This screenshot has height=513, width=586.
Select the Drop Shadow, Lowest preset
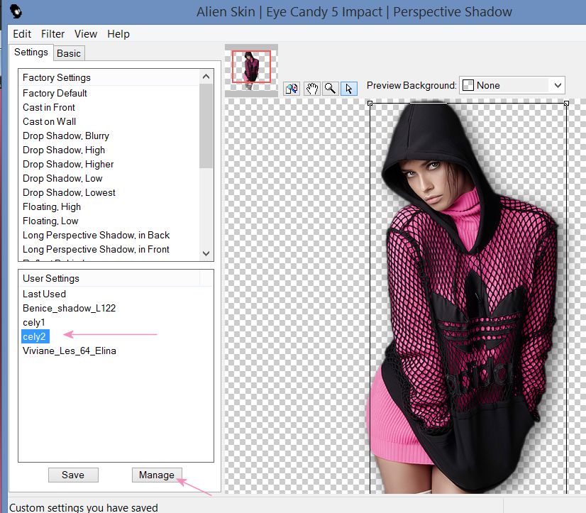point(69,192)
